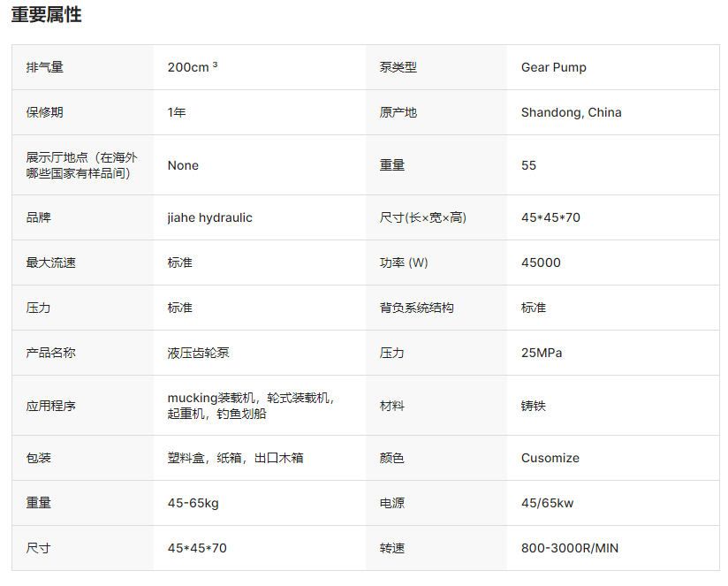Screen dimensions: 728x586
Task: Select the Cusomize color value
Action: 550,458
